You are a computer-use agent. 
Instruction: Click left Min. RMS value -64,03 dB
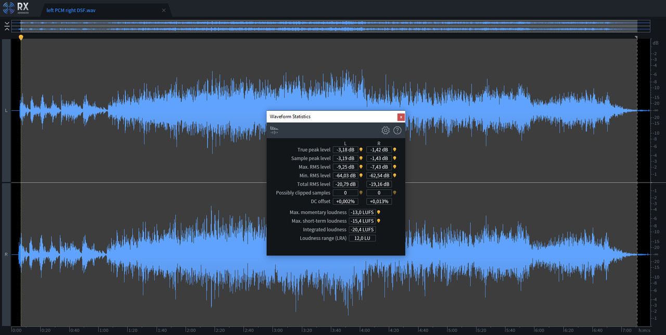[345, 175]
